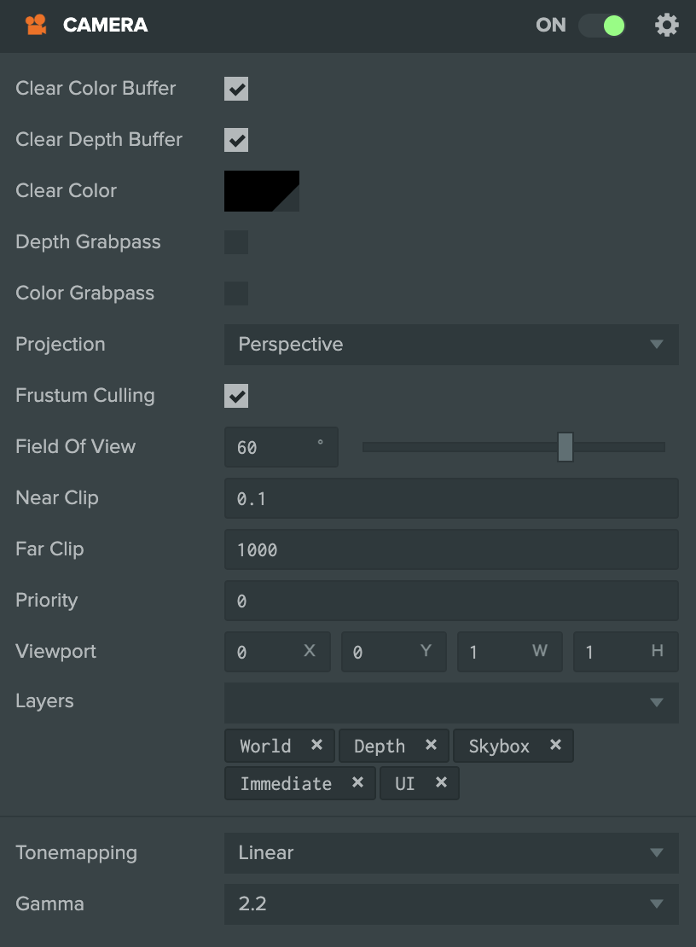
Task: Remove the Depth layer tag
Action: pyautogui.click(x=431, y=745)
